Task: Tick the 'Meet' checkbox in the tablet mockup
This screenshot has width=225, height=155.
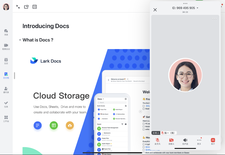Action: click(x=144, y=109)
